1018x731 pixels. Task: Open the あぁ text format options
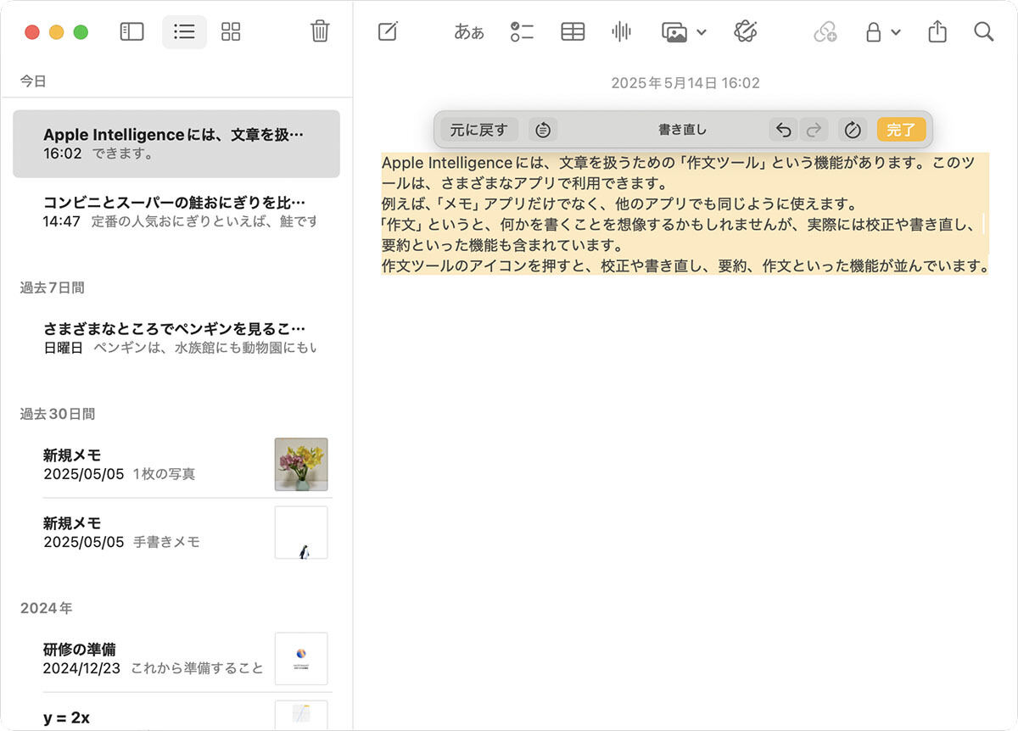pyautogui.click(x=469, y=32)
